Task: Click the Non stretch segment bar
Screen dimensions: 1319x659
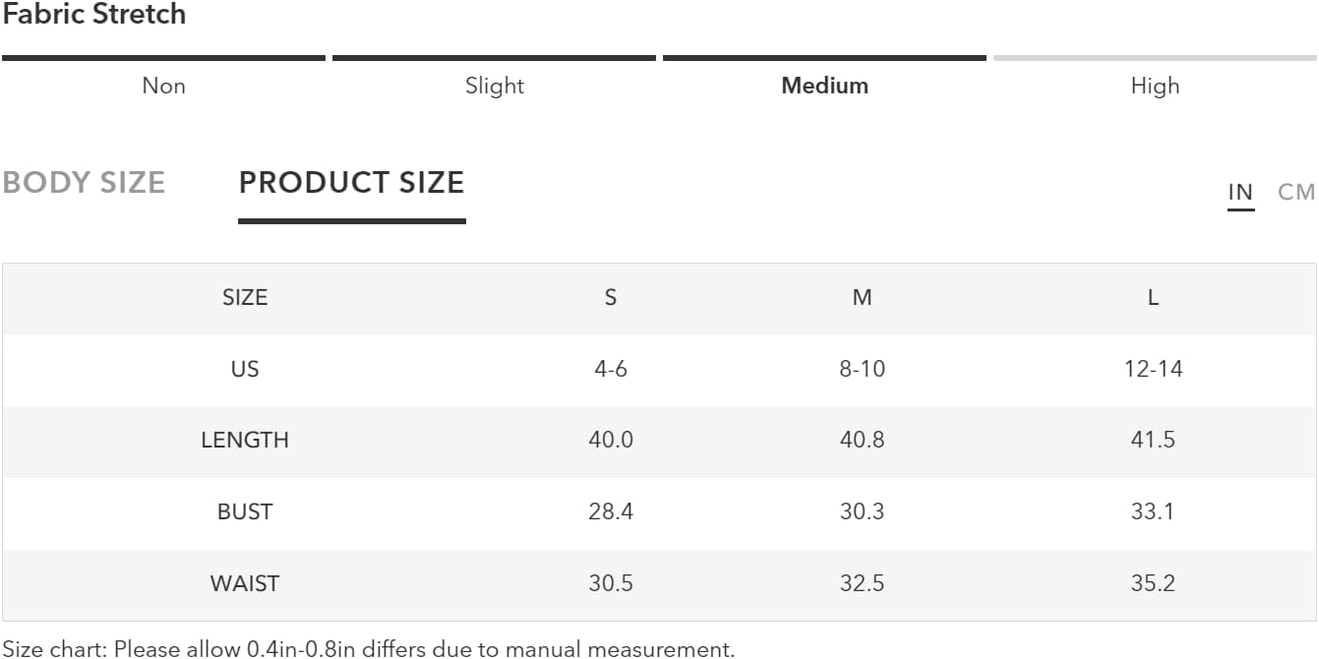Action: click(x=163, y=58)
